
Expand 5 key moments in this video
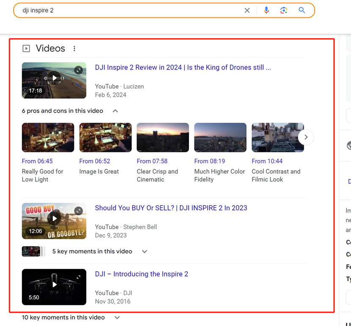pyautogui.click(x=145, y=251)
